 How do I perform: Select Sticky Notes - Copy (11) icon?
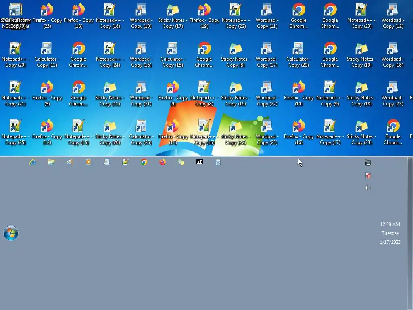point(110,93)
